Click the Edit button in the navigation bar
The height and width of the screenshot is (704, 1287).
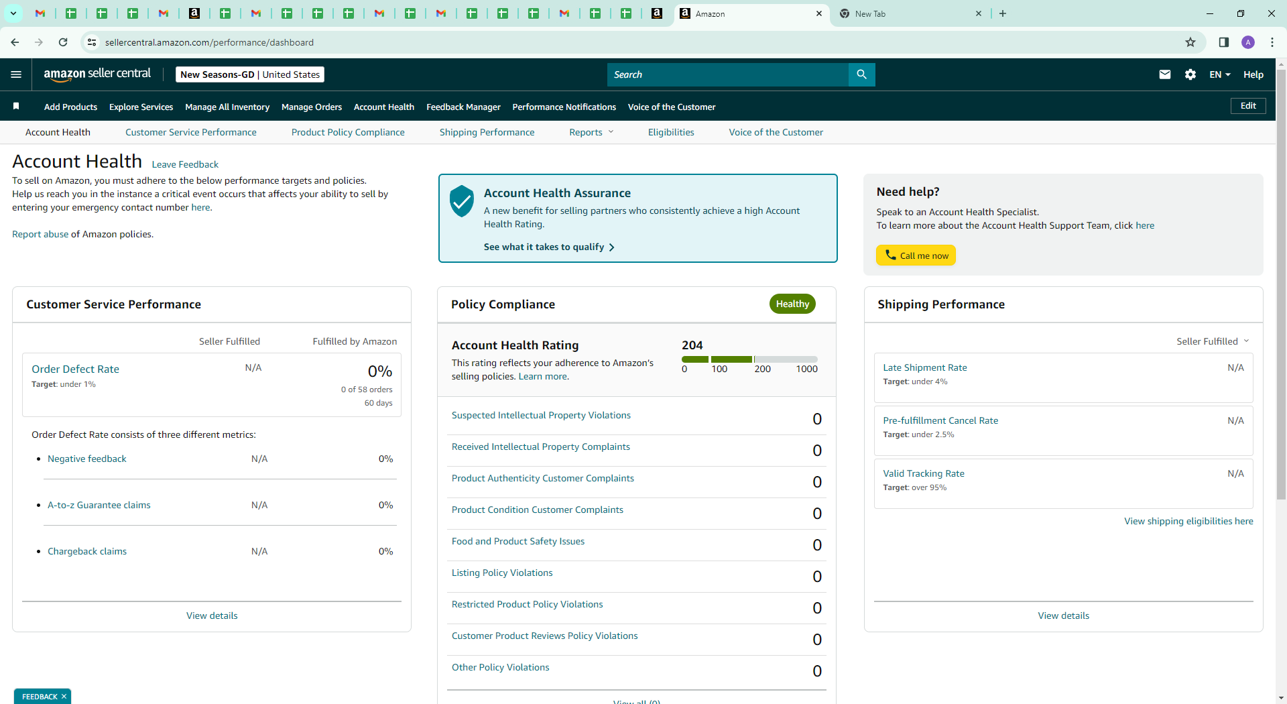click(1248, 106)
